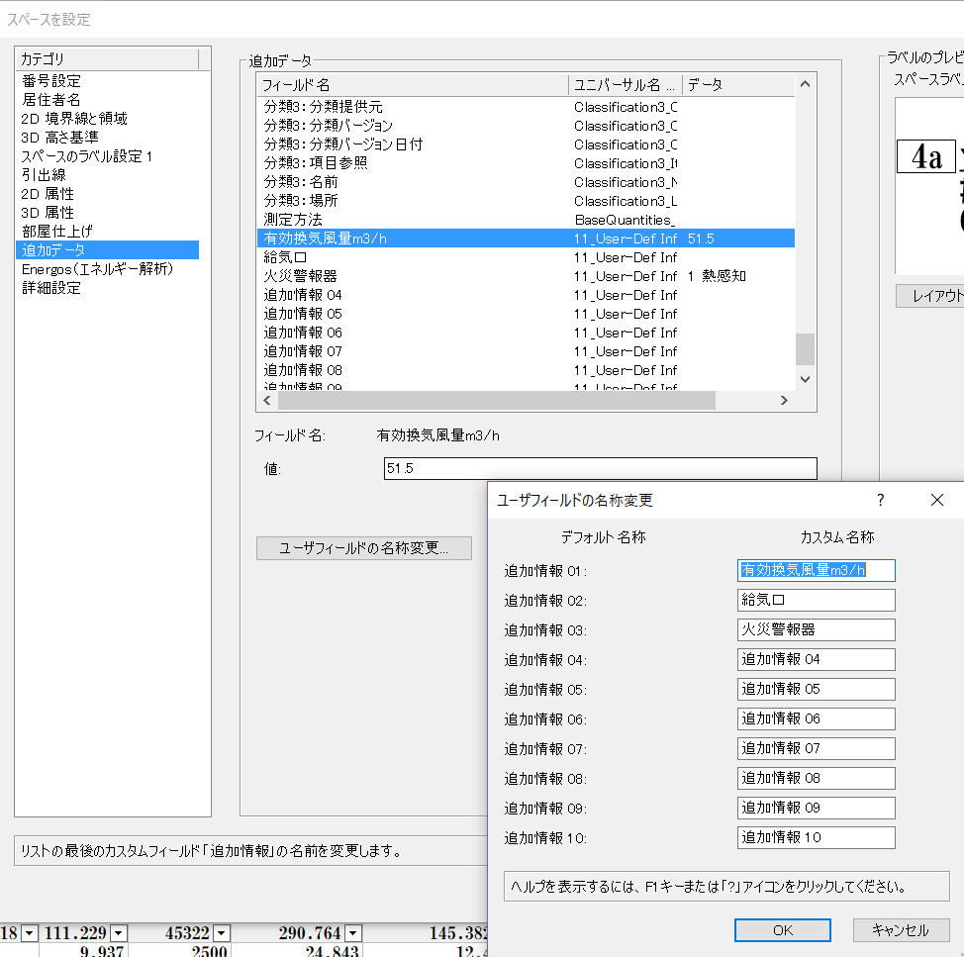Click the '?' help icon in rename dialog
964x957 pixels.
[x=880, y=500]
